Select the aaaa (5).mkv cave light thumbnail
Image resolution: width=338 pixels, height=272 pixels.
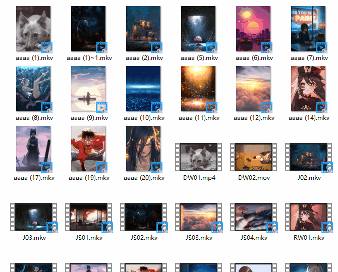pos(199,29)
